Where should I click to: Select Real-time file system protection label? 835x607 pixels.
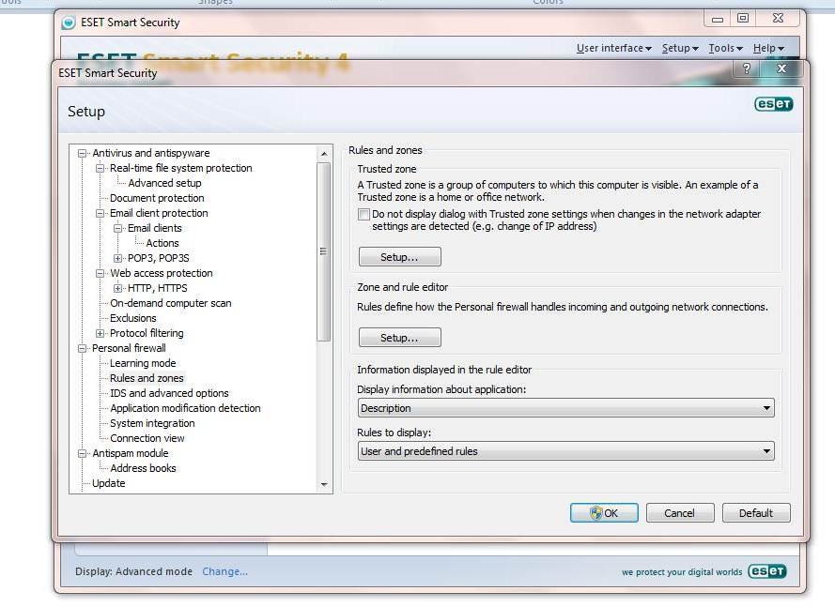(x=180, y=168)
